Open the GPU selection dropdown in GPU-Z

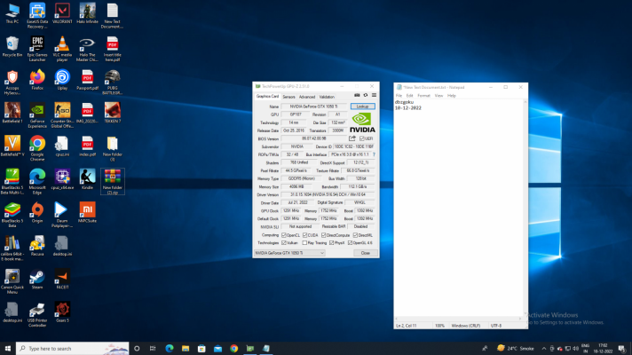pyautogui.click(x=289, y=253)
